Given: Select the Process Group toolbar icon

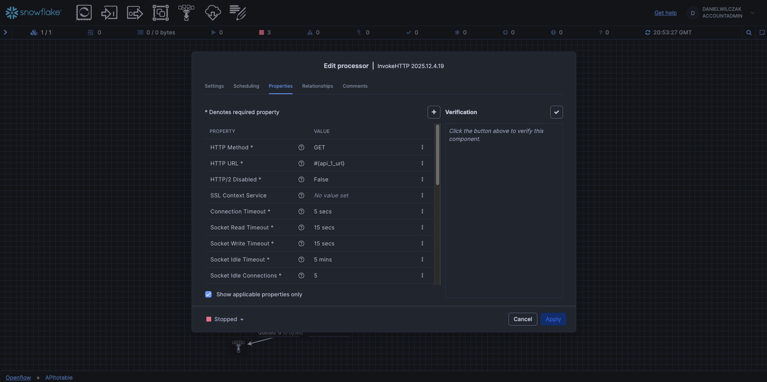Looking at the screenshot, I should click(160, 13).
